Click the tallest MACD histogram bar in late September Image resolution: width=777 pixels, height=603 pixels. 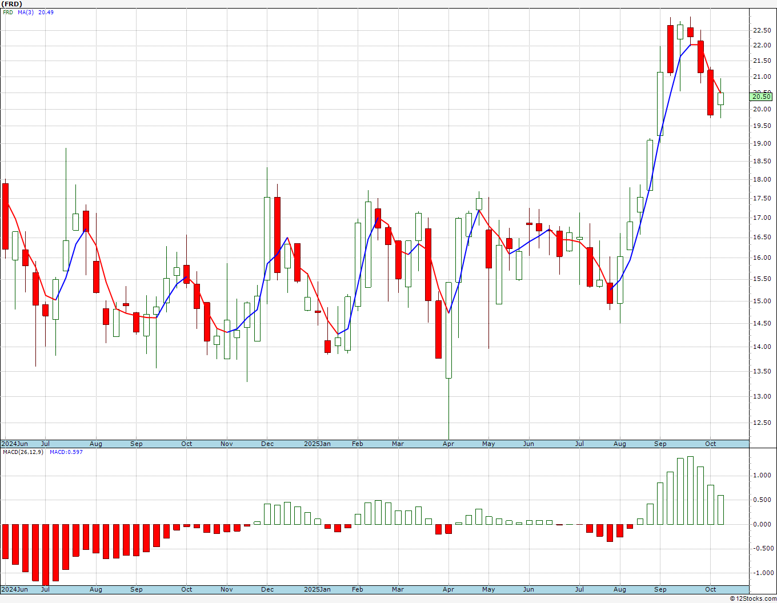pyautogui.click(x=691, y=491)
